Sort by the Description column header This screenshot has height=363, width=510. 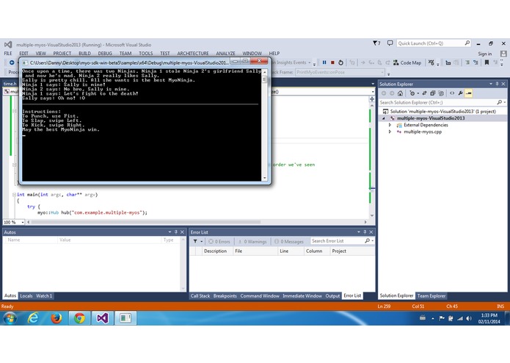click(215, 251)
